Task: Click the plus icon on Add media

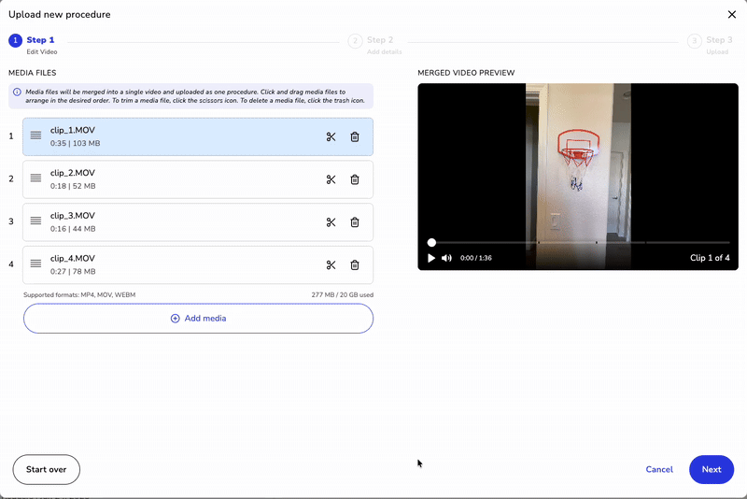Action: tap(175, 319)
